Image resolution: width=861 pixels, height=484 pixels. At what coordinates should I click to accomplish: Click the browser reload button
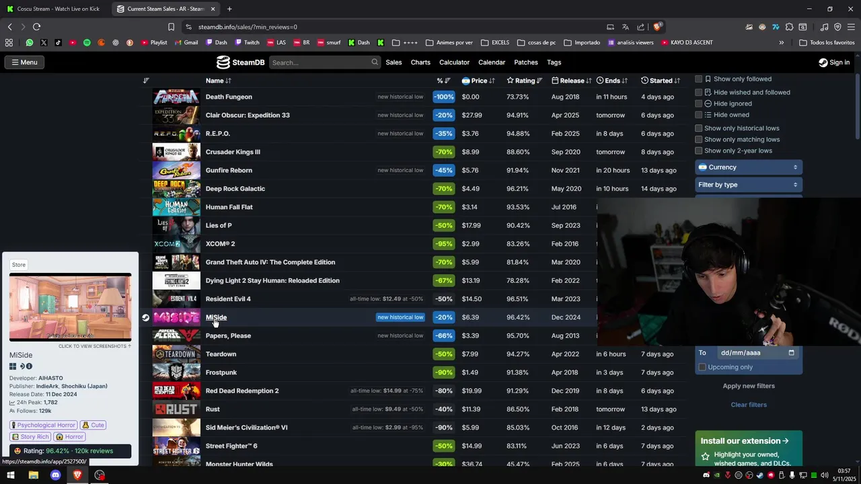coord(36,27)
